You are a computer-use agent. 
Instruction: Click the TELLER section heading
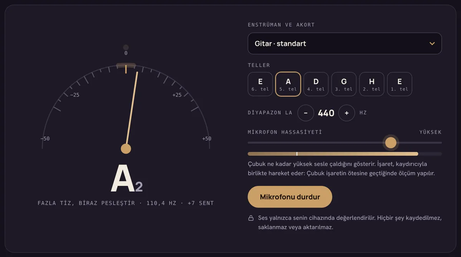click(259, 65)
